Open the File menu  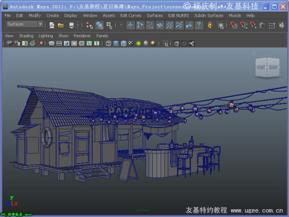(x=8, y=16)
